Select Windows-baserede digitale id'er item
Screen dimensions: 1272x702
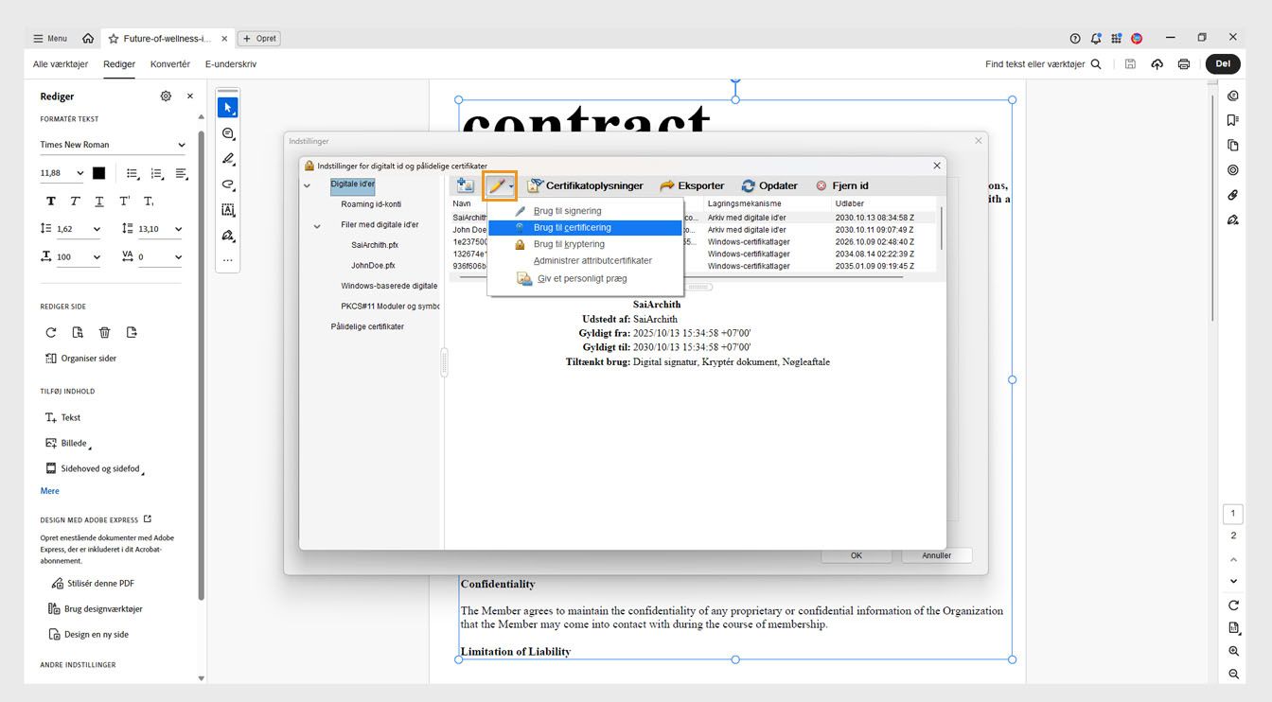point(389,286)
